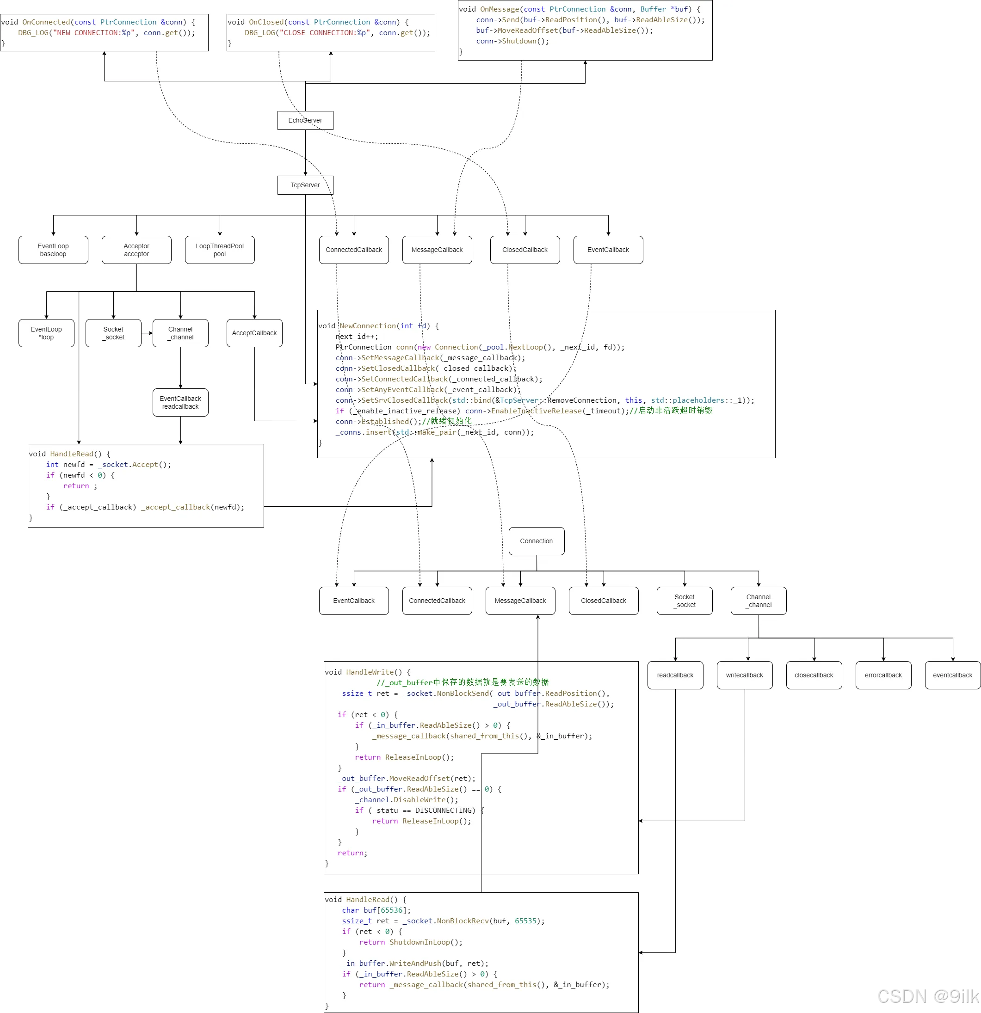
Task: Click the OnMessage code block
Action: click(x=585, y=30)
